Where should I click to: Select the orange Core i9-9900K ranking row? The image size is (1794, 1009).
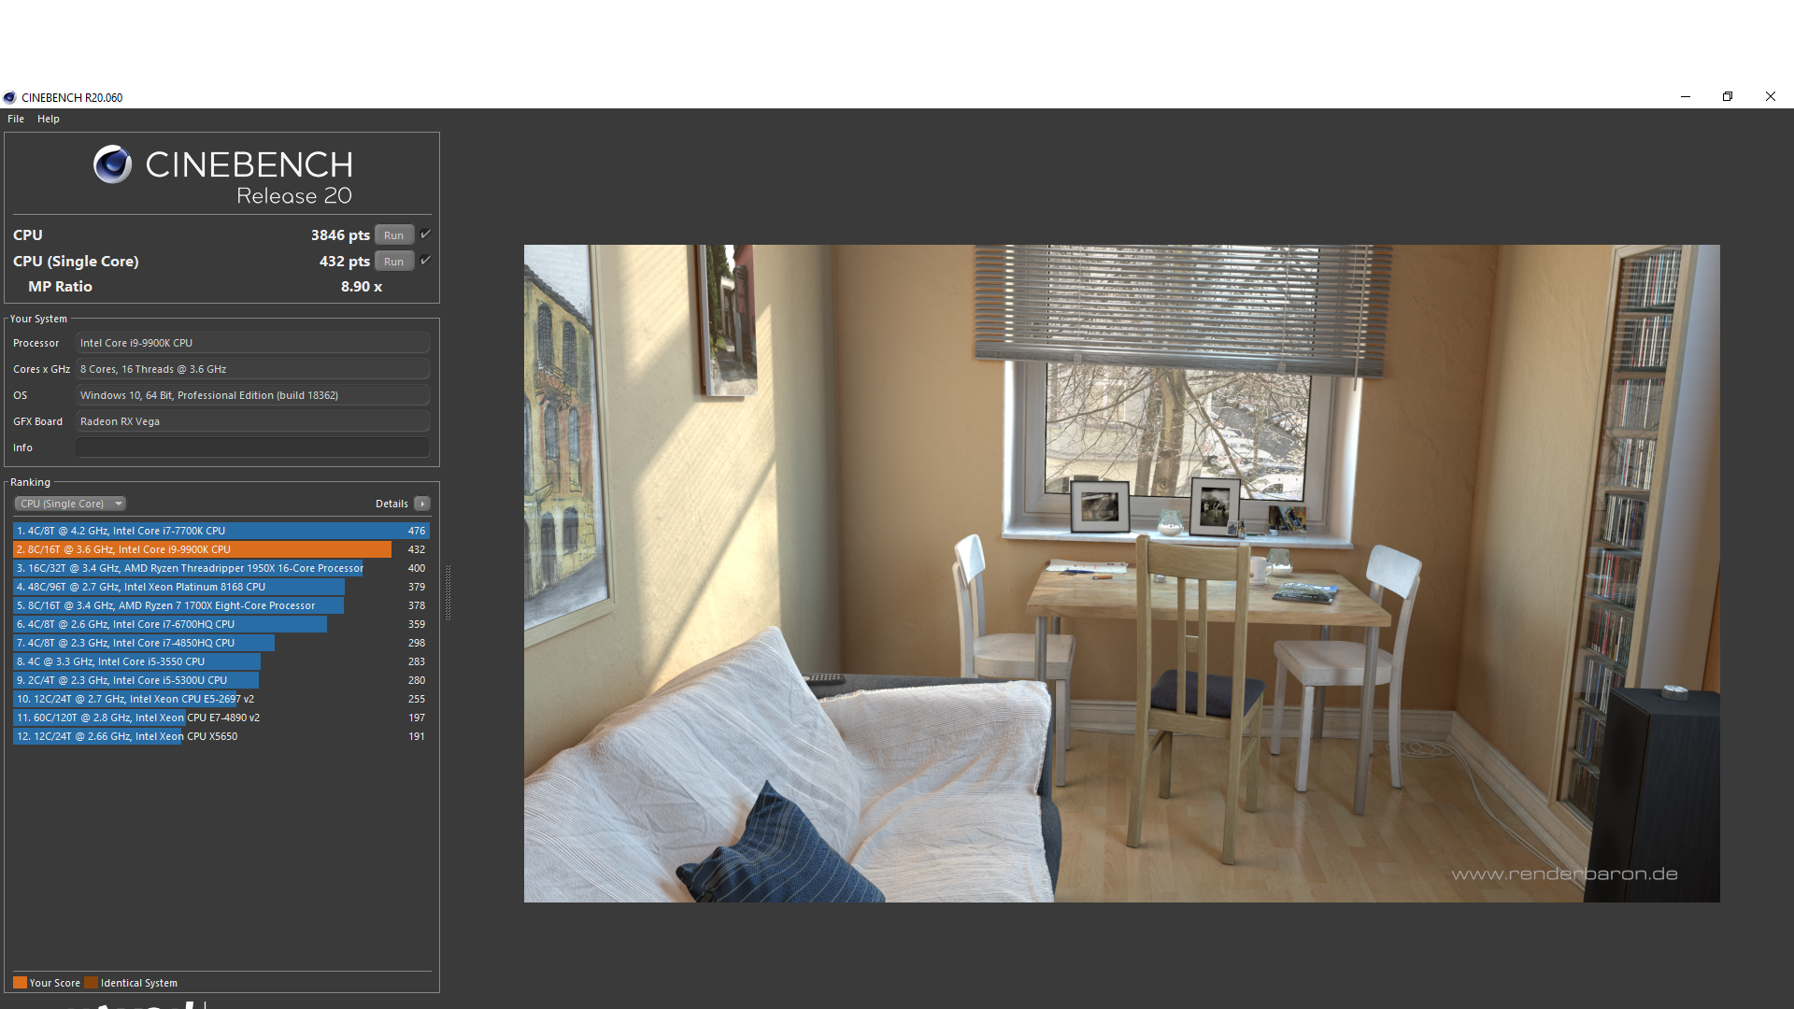(x=201, y=549)
